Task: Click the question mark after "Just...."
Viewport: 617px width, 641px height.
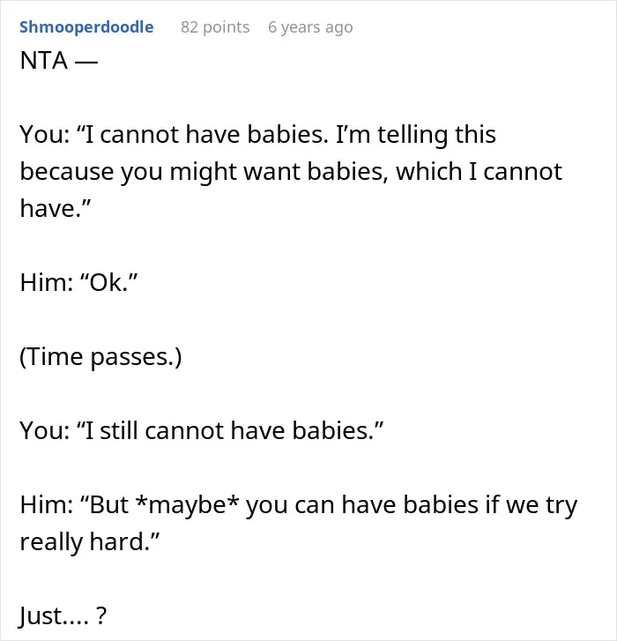Action: [101, 615]
